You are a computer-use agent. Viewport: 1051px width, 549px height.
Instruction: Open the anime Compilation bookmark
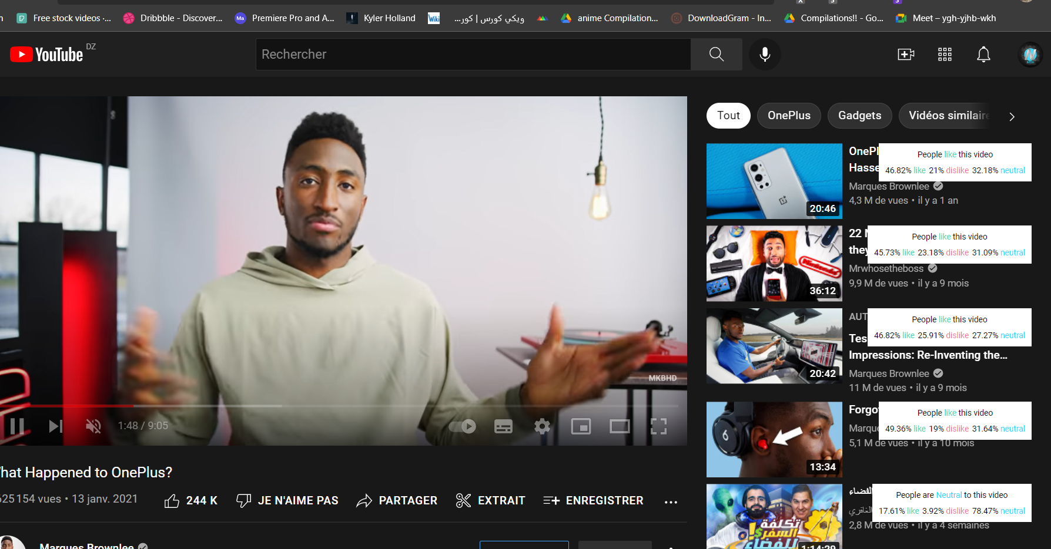pos(610,18)
